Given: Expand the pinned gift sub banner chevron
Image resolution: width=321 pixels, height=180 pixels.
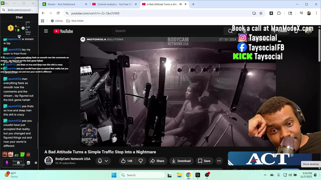Looking at the screenshot, I should tap(19, 37).
